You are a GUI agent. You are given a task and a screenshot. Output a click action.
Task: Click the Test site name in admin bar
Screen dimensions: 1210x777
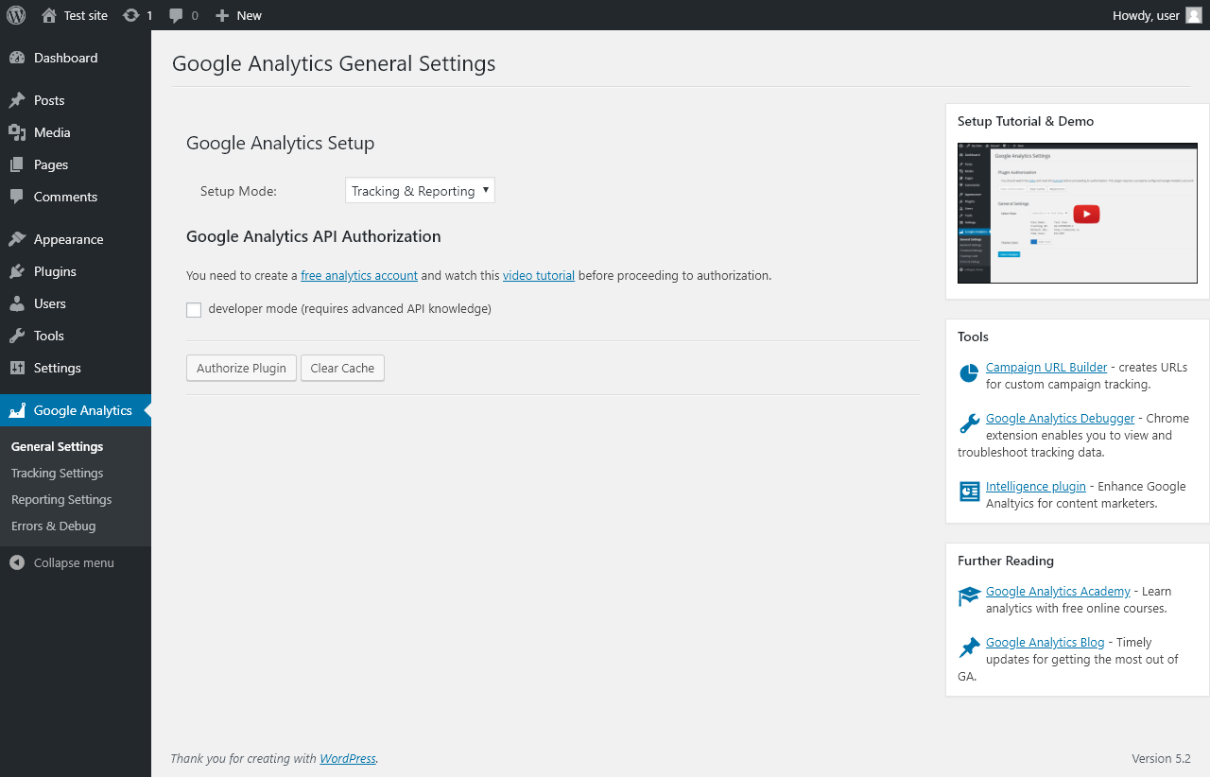(86, 15)
